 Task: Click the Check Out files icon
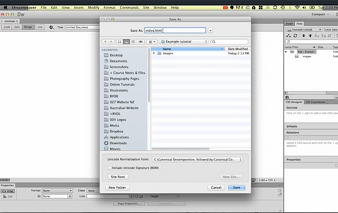tap(316, 36)
